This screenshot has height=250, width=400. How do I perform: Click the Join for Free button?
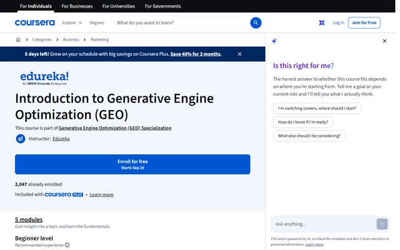364,22
